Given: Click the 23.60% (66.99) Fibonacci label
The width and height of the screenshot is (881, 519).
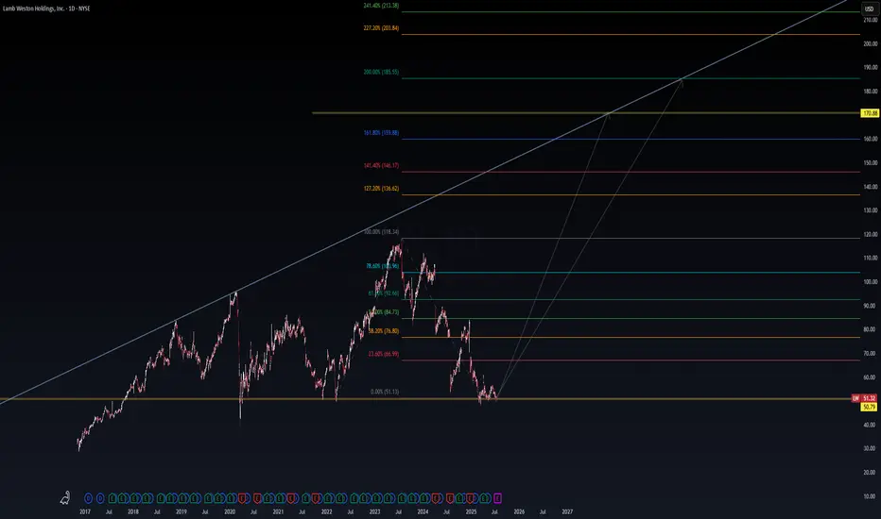Looking at the screenshot, I should (384, 354).
